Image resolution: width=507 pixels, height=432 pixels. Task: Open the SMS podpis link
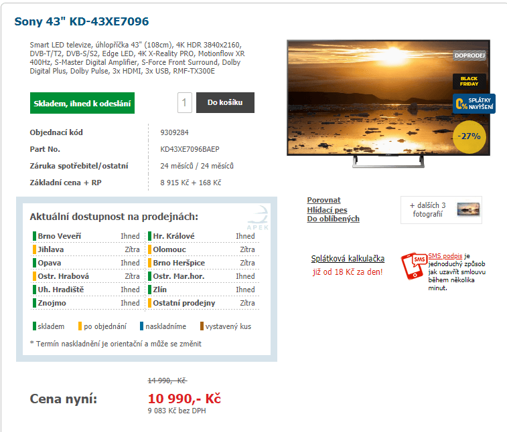tap(445, 256)
